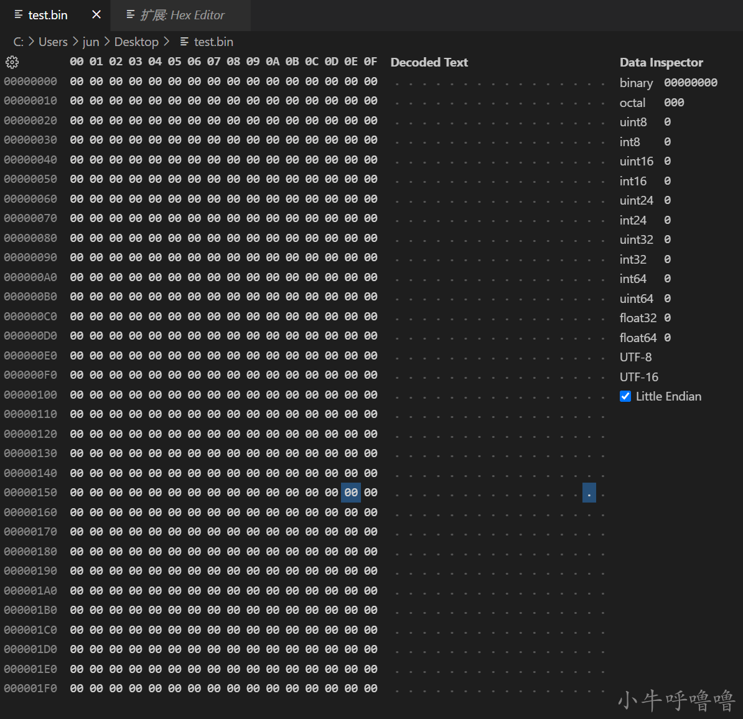Select the binary value in Data Inspector
Image resolution: width=743 pixels, height=719 pixels.
pyautogui.click(x=690, y=83)
